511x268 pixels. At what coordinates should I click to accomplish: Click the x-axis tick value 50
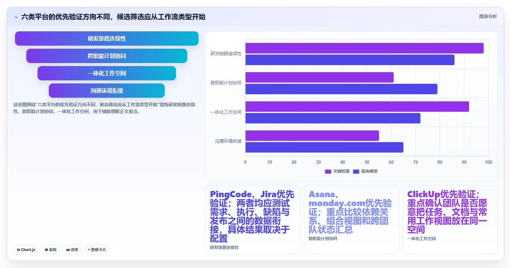point(367,162)
